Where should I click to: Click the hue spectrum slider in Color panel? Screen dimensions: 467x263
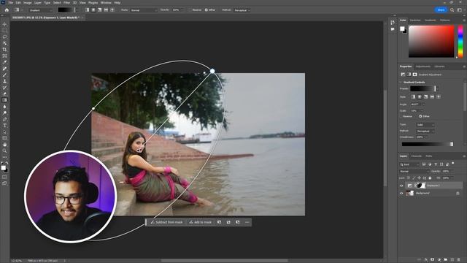tap(460, 42)
